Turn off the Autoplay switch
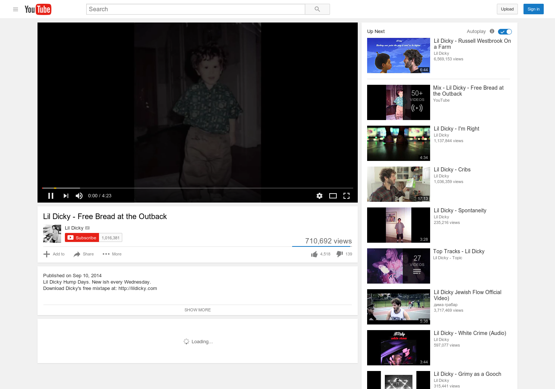Viewport: 555px width, 389px height. (x=505, y=32)
